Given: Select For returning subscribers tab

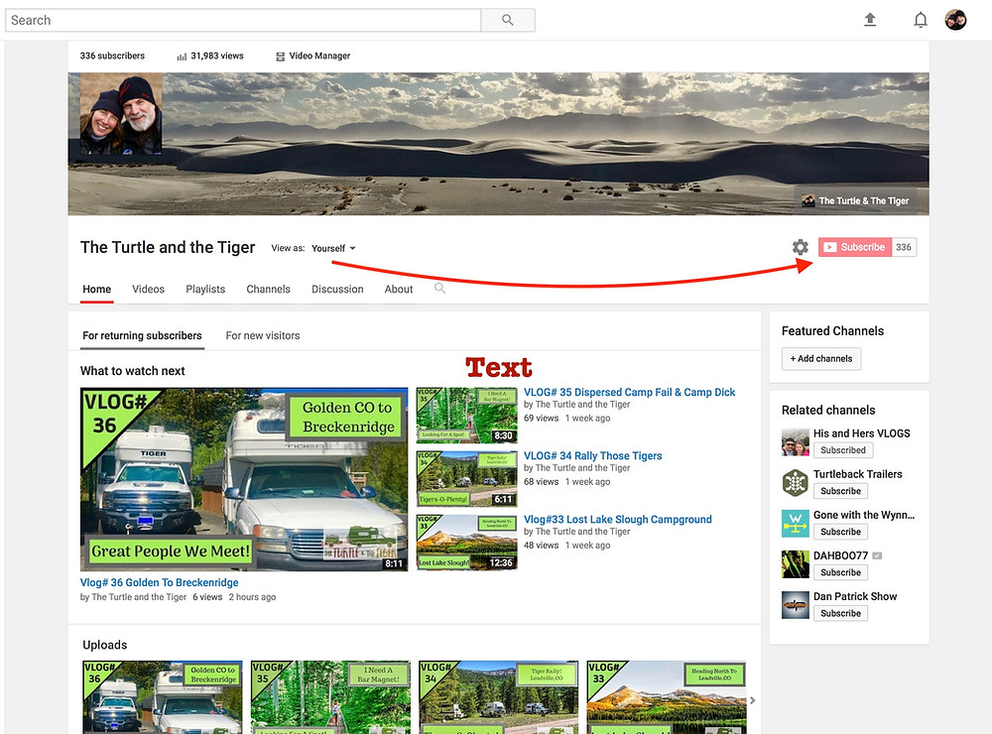Looking at the screenshot, I should tap(142, 336).
